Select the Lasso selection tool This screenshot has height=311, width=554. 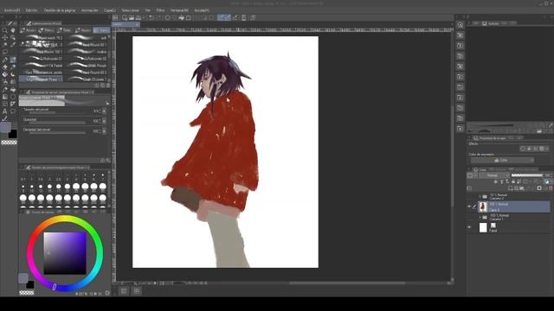pos(4,52)
